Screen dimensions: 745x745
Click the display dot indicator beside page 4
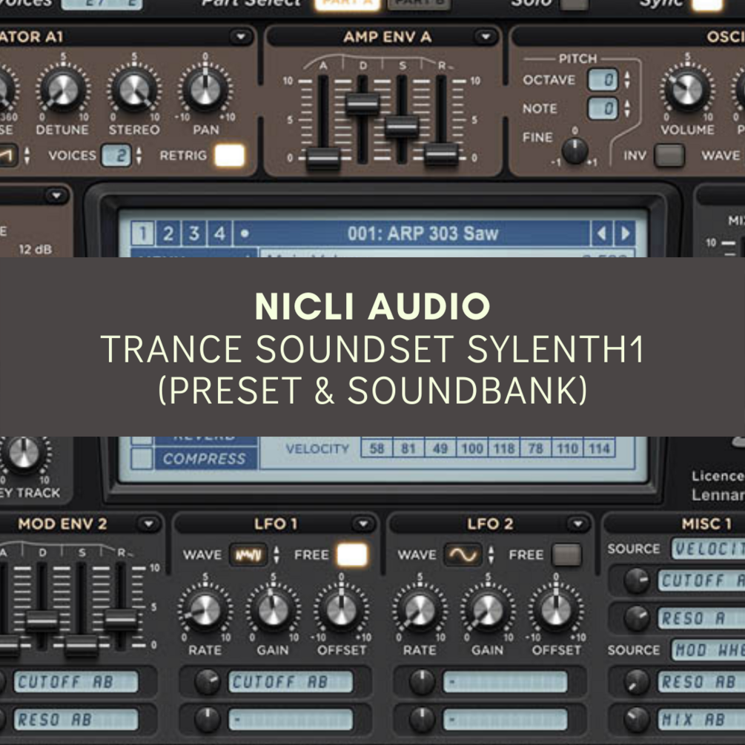click(x=245, y=234)
